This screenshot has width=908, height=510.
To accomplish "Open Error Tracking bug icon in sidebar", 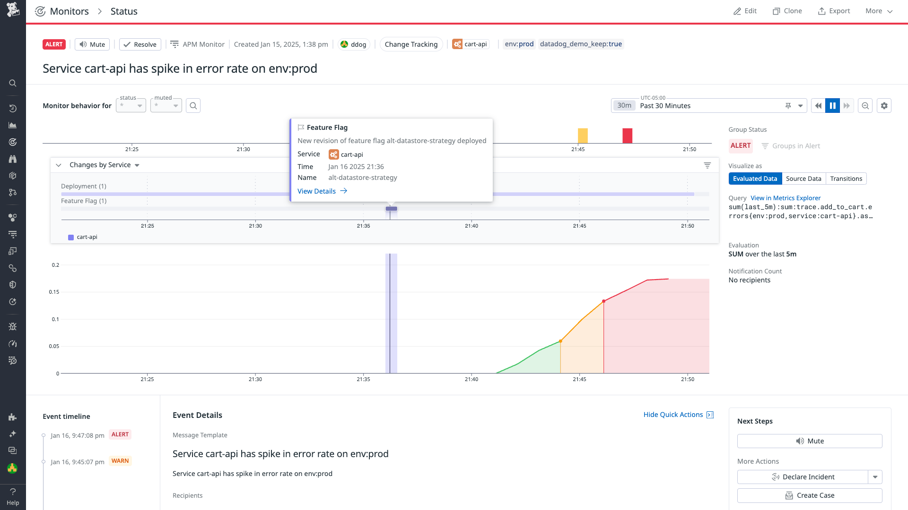I will click(13, 326).
